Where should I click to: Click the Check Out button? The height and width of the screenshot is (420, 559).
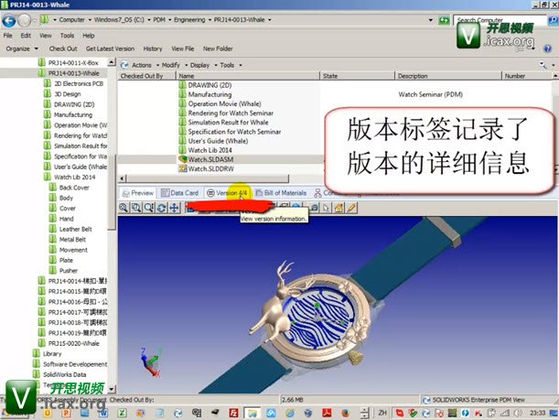tap(63, 48)
